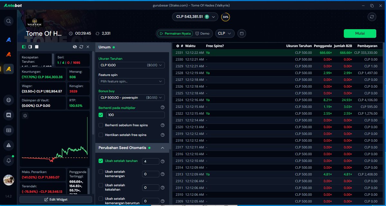Uncheck the Berhenti pada multiplier checkbox
The image size is (386, 206).
tap(101, 115)
